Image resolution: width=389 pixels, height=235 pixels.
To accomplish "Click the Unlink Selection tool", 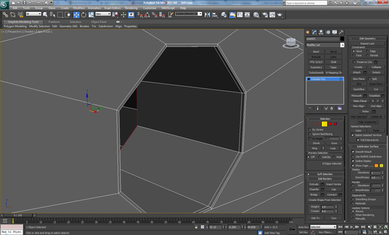I will pyautogui.click(x=13, y=15).
